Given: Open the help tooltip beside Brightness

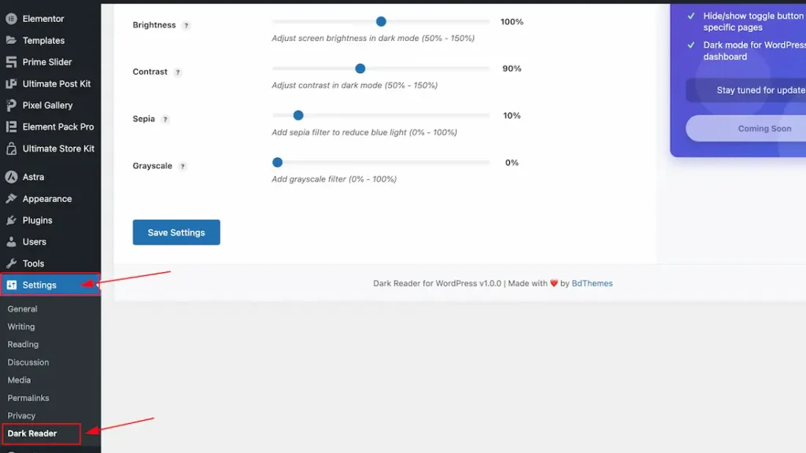Looking at the screenshot, I should 187,25.
